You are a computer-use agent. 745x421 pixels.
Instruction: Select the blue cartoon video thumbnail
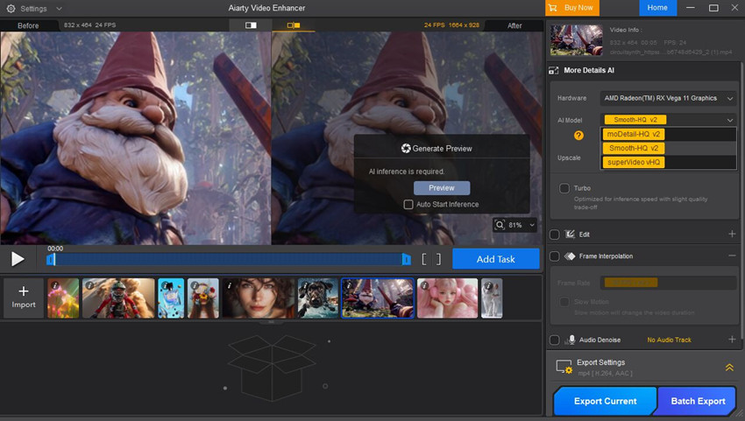[171, 298]
